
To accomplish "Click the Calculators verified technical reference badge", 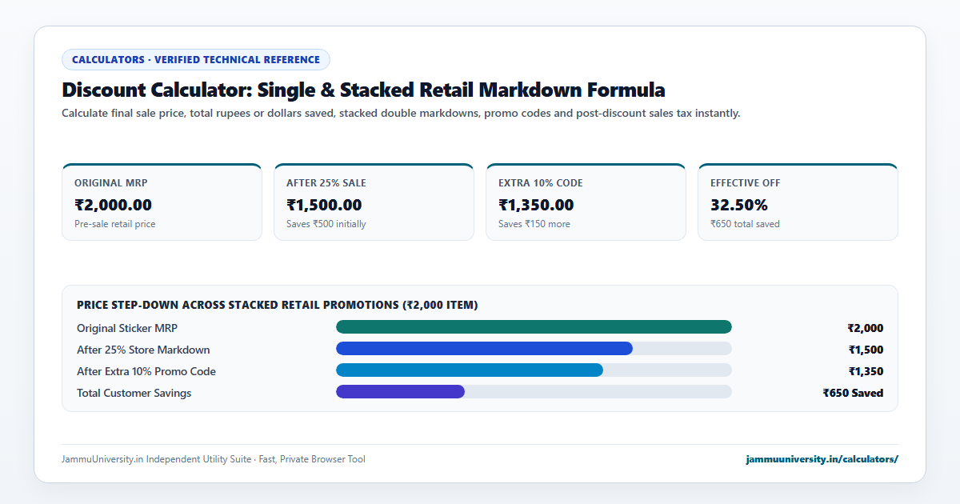I will 196,60.
